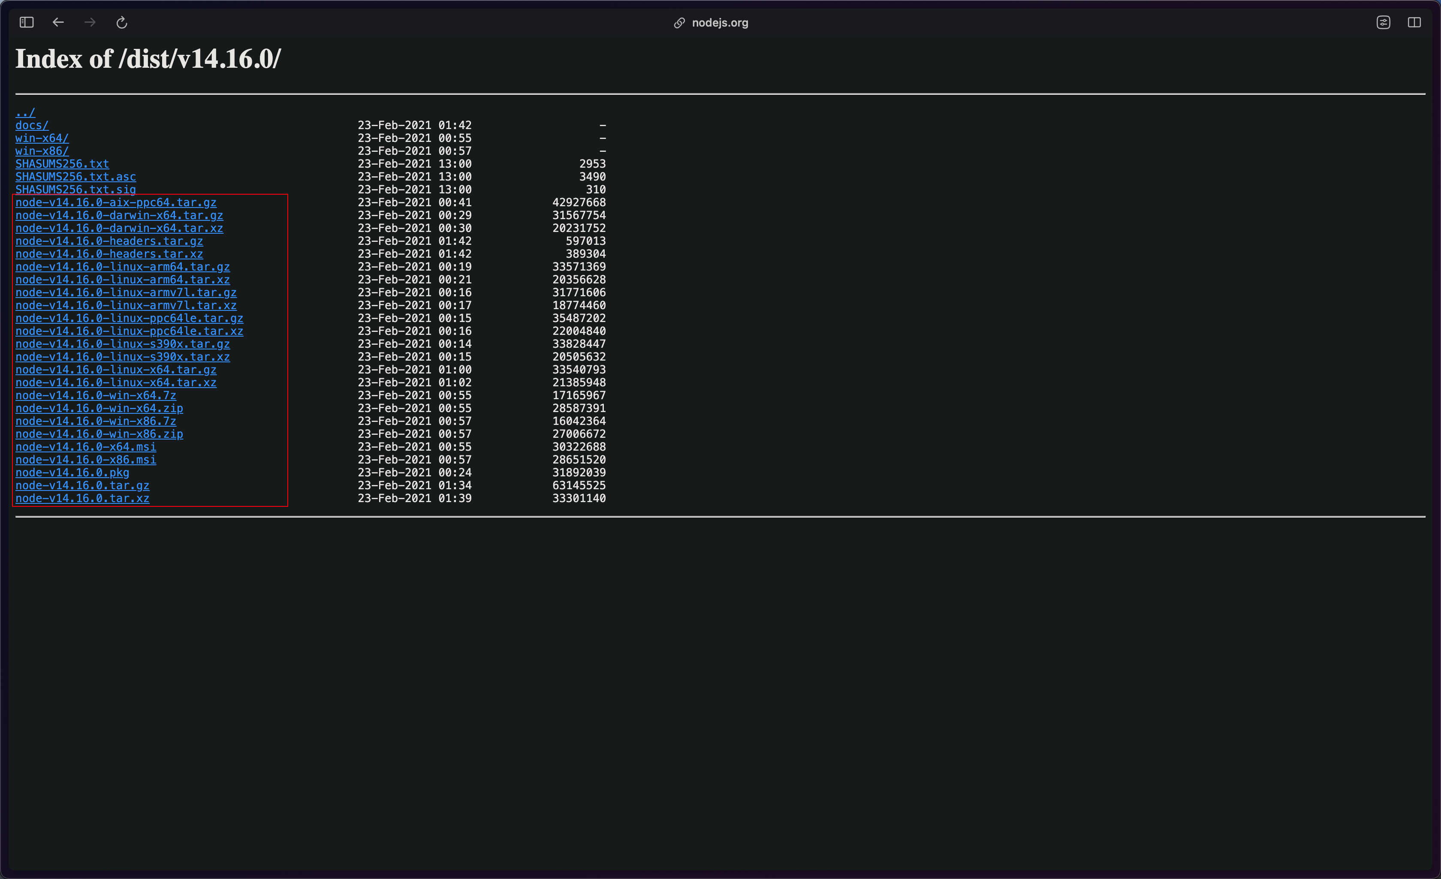Open the page settings icon at top right
The image size is (1441, 879).
click(x=1383, y=22)
